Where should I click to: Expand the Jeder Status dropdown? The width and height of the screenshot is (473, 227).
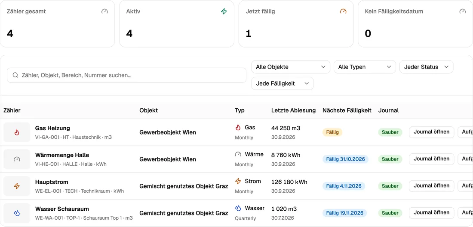tap(426, 67)
